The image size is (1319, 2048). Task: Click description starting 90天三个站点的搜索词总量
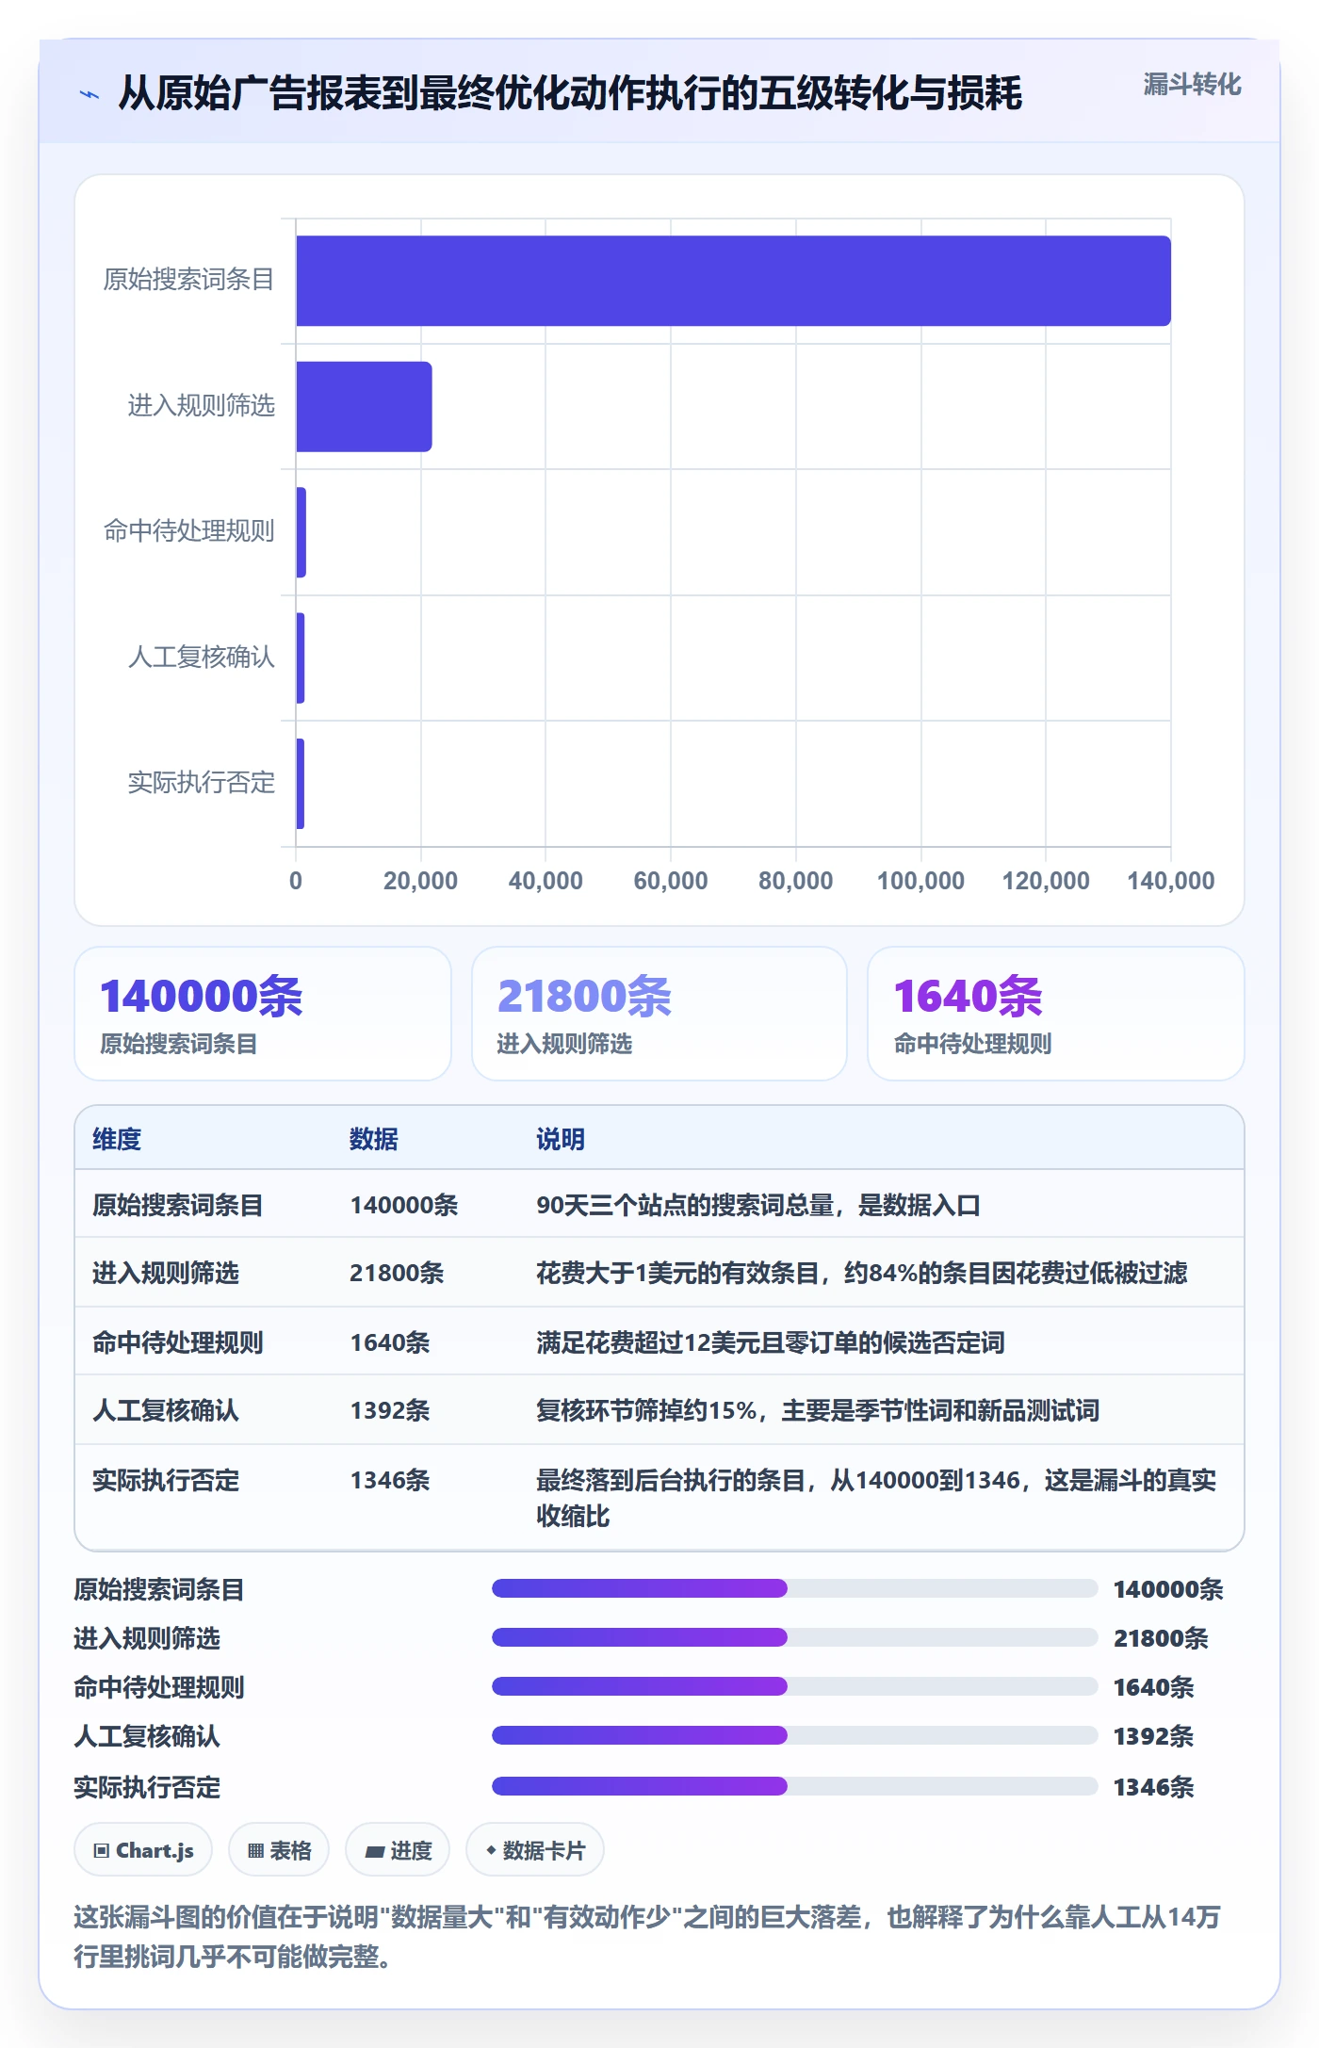click(x=758, y=1205)
